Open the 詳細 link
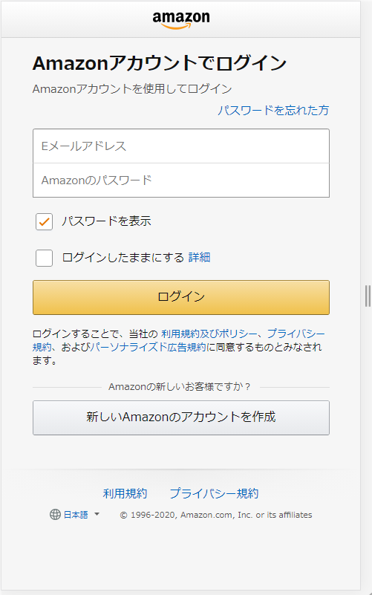The image size is (372, 595). pyautogui.click(x=199, y=257)
